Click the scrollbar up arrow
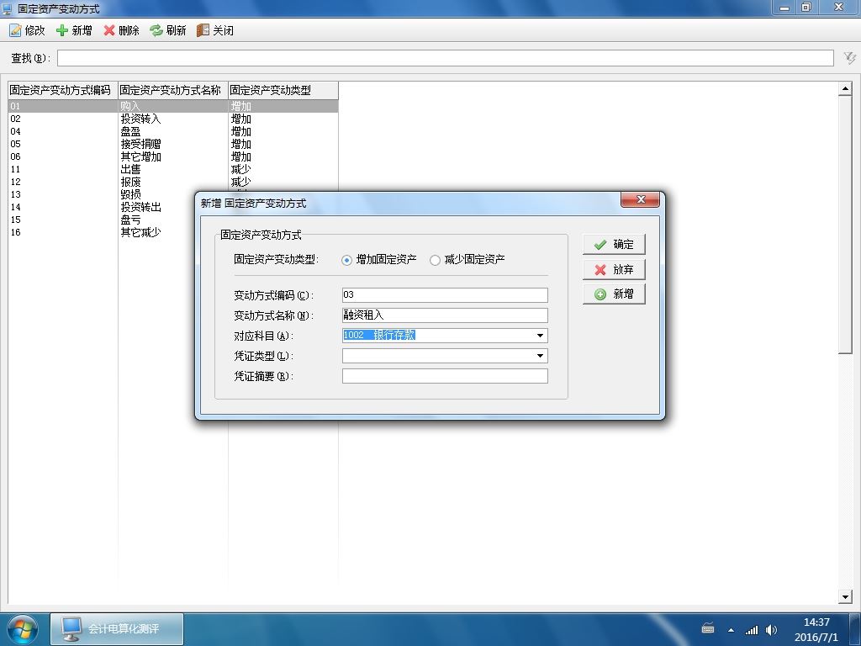The height and width of the screenshot is (646, 861). pos(845,88)
